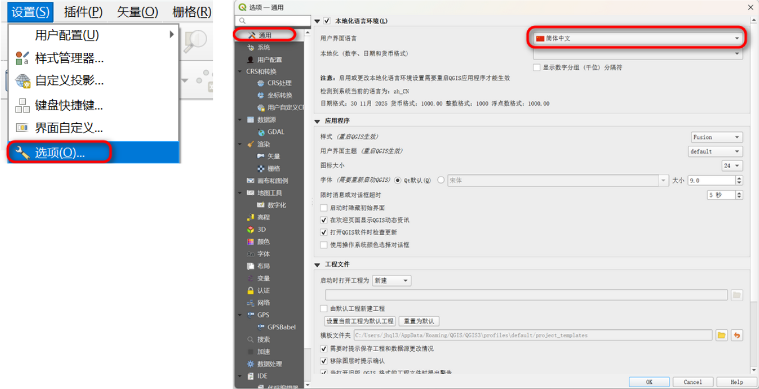Click the 自定义投影 globe icon
This screenshot has width=759, height=389.
[x=22, y=81]
